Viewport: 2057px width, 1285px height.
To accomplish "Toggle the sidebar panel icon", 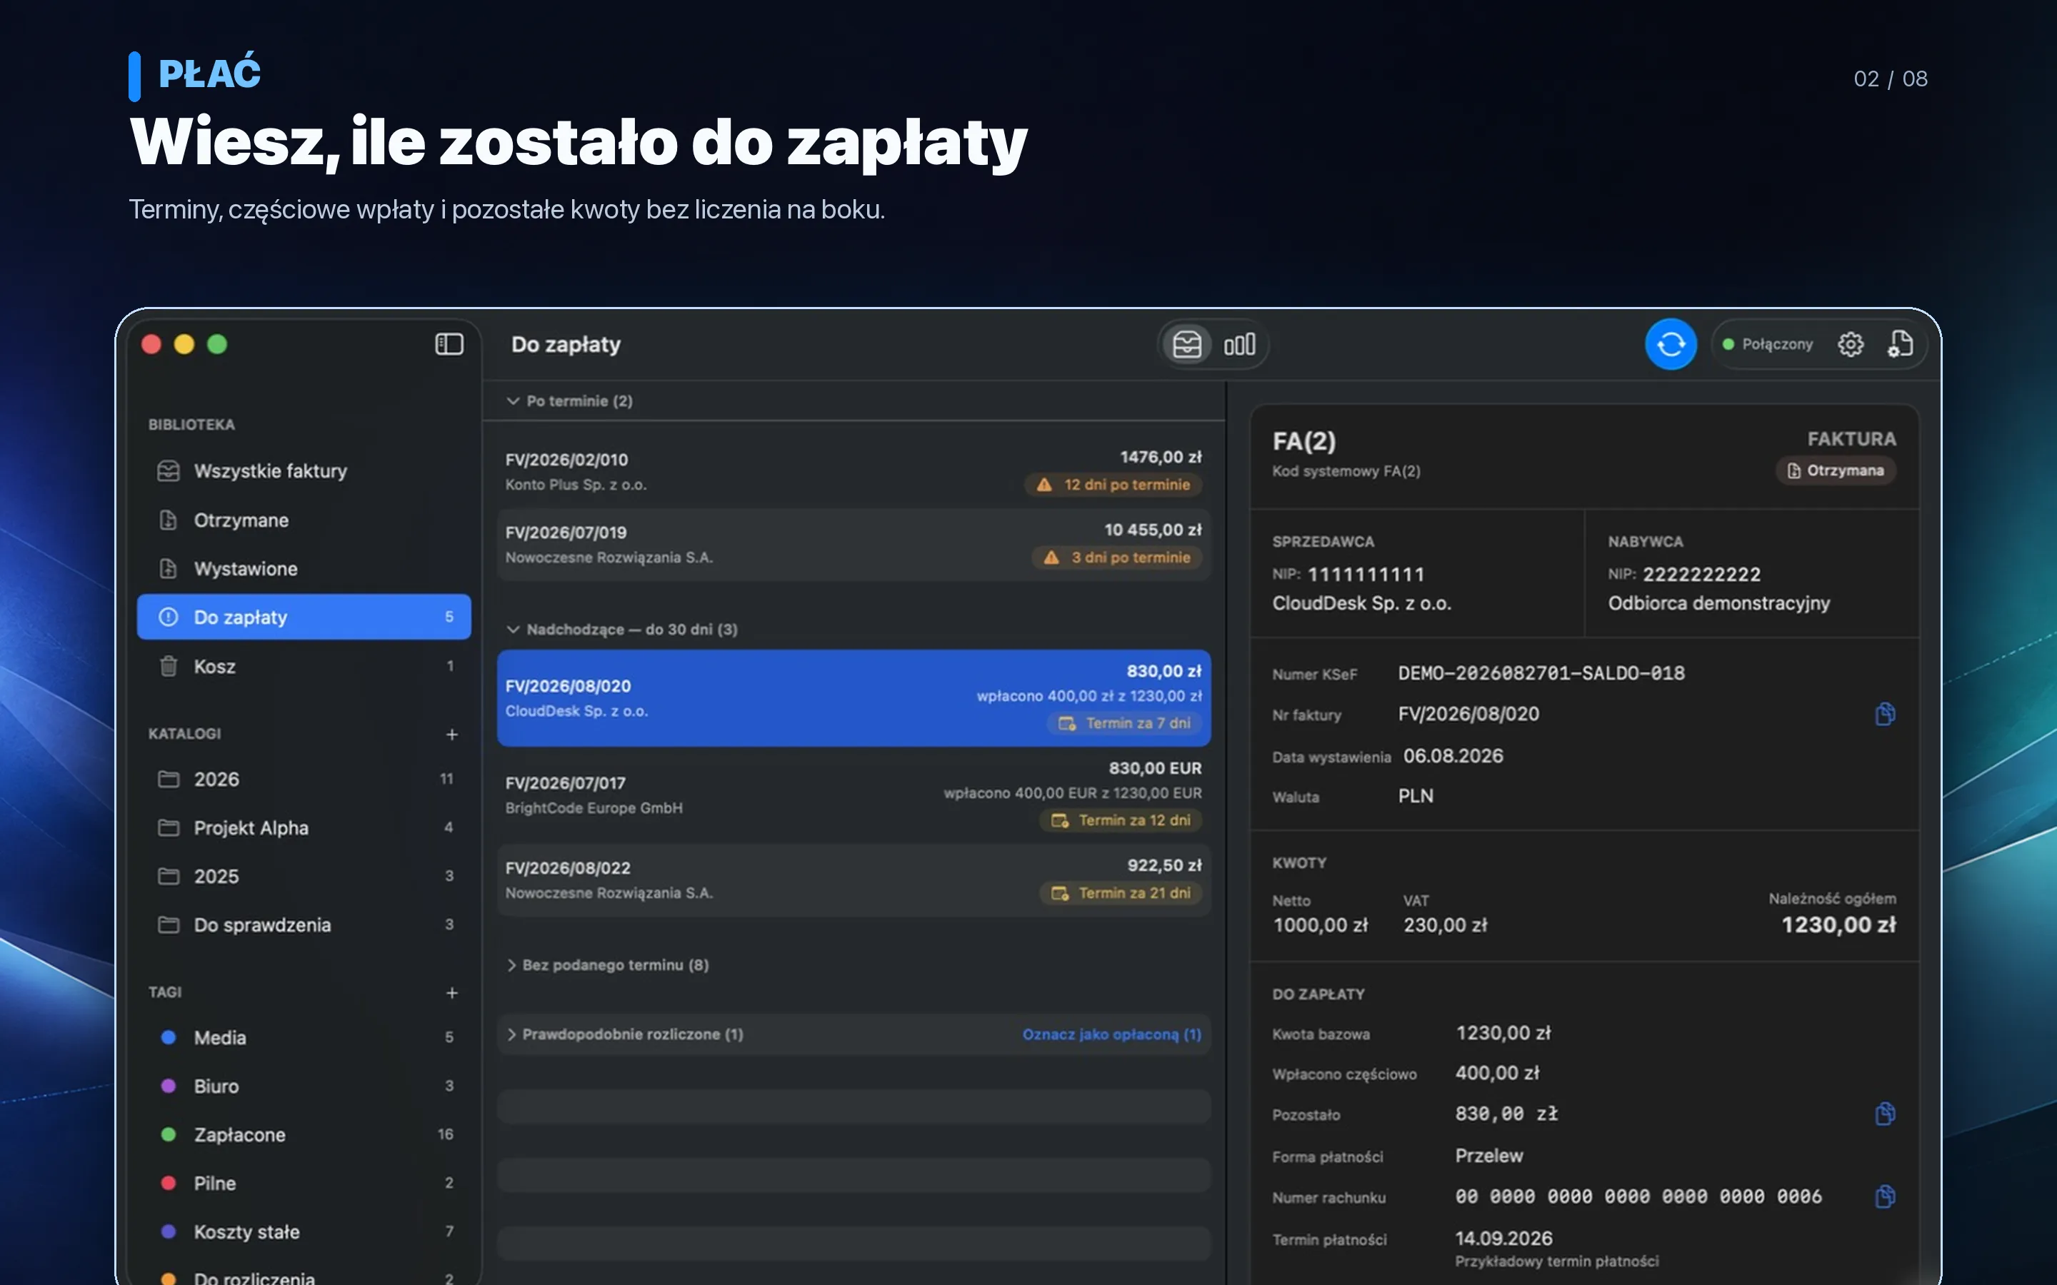I will coord(449,344).
